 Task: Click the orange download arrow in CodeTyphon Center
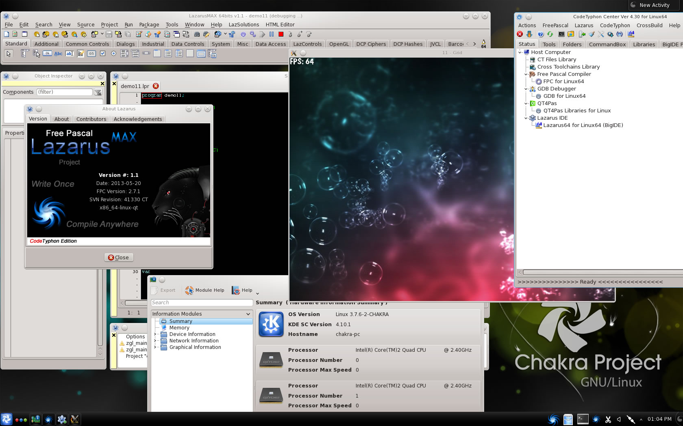529,34
